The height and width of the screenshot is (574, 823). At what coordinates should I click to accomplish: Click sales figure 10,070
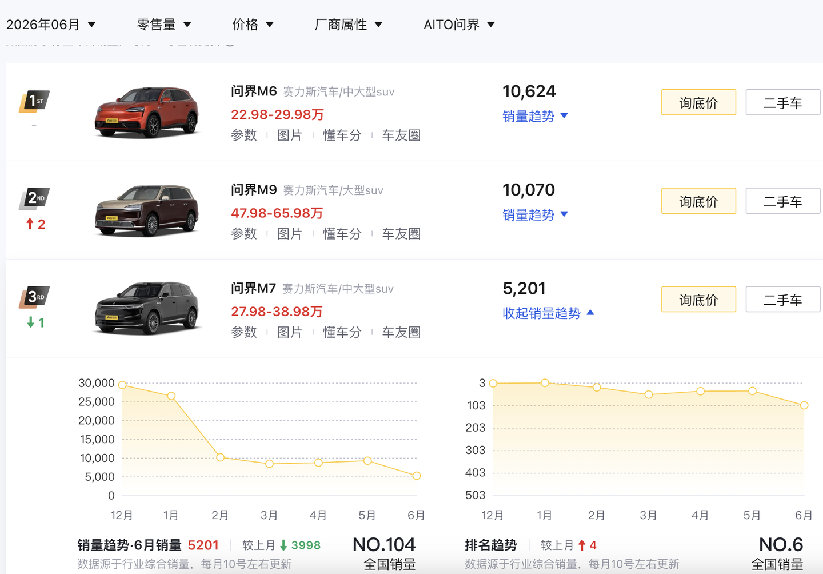(529, 190)
